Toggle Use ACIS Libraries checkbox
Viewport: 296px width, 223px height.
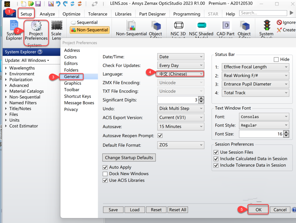click(105, 180)
